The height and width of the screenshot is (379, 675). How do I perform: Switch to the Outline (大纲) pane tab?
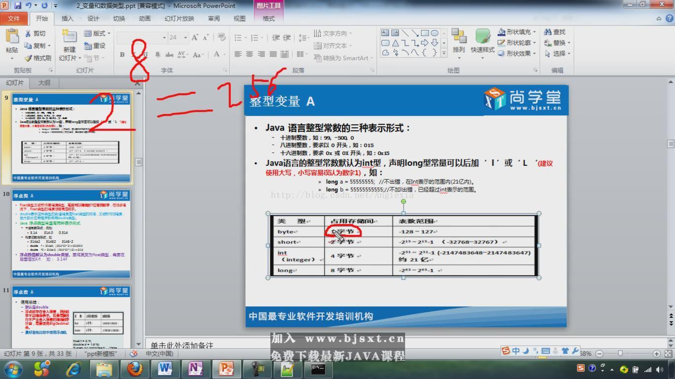point(44,82)
